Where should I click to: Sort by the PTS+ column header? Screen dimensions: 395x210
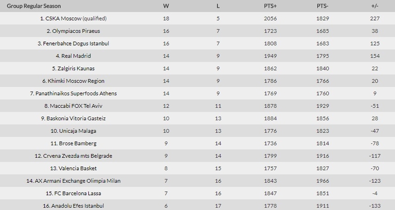pos(270,6)
